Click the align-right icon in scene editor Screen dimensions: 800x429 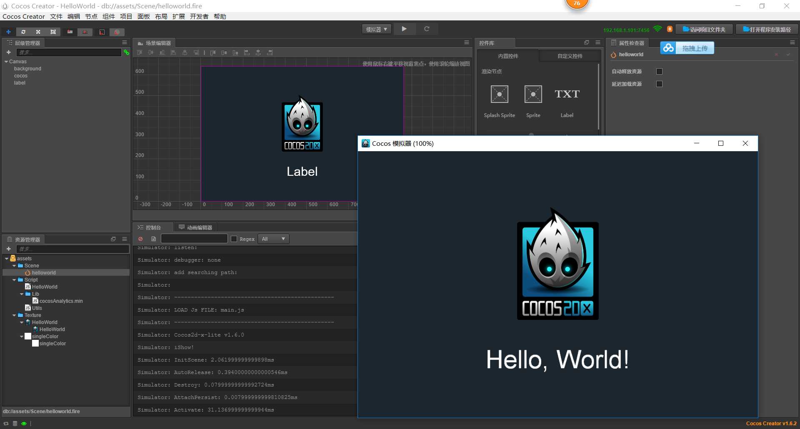(x=196, y=52)
